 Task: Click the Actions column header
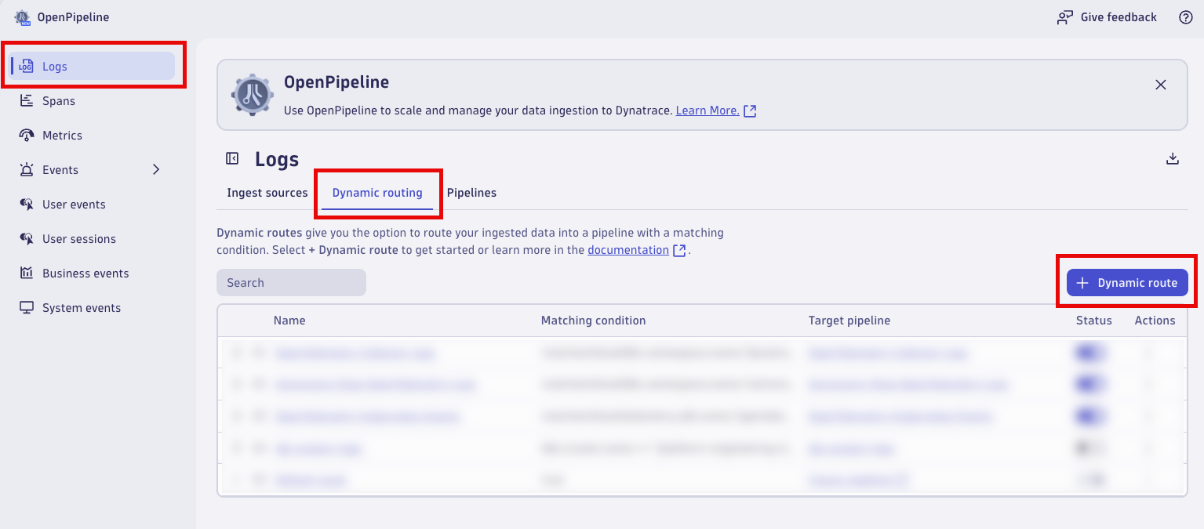pos(1155,321)
